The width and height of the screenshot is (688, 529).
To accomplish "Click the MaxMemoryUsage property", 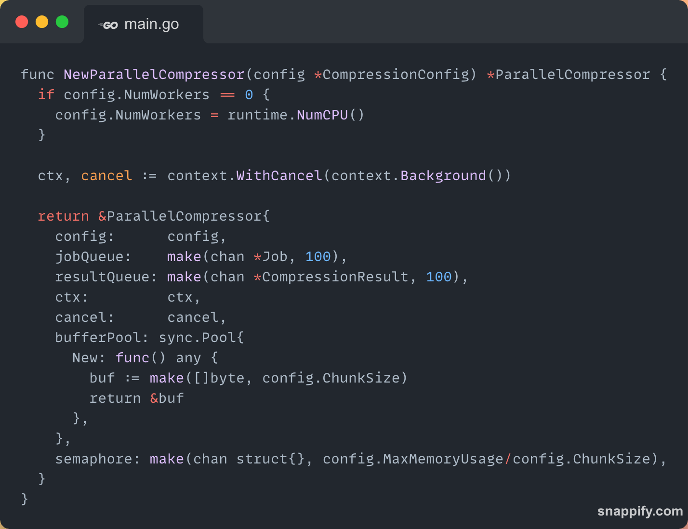I will pyautogui.click(x=443, y=459).
